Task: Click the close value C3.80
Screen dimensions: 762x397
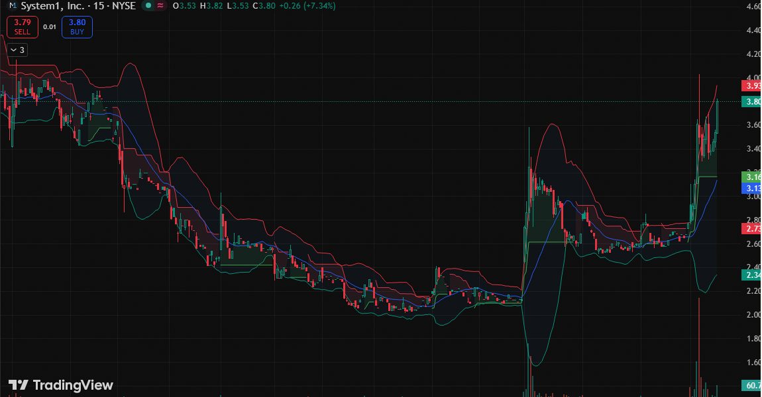Action: click(x=264, y=6)
